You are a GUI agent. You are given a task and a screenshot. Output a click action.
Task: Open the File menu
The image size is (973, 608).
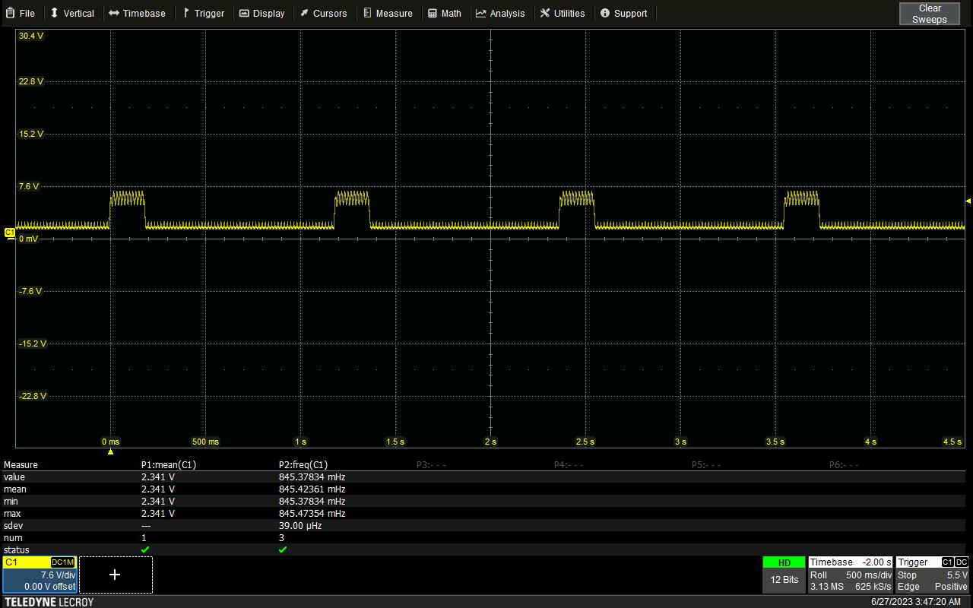(21, 13)
